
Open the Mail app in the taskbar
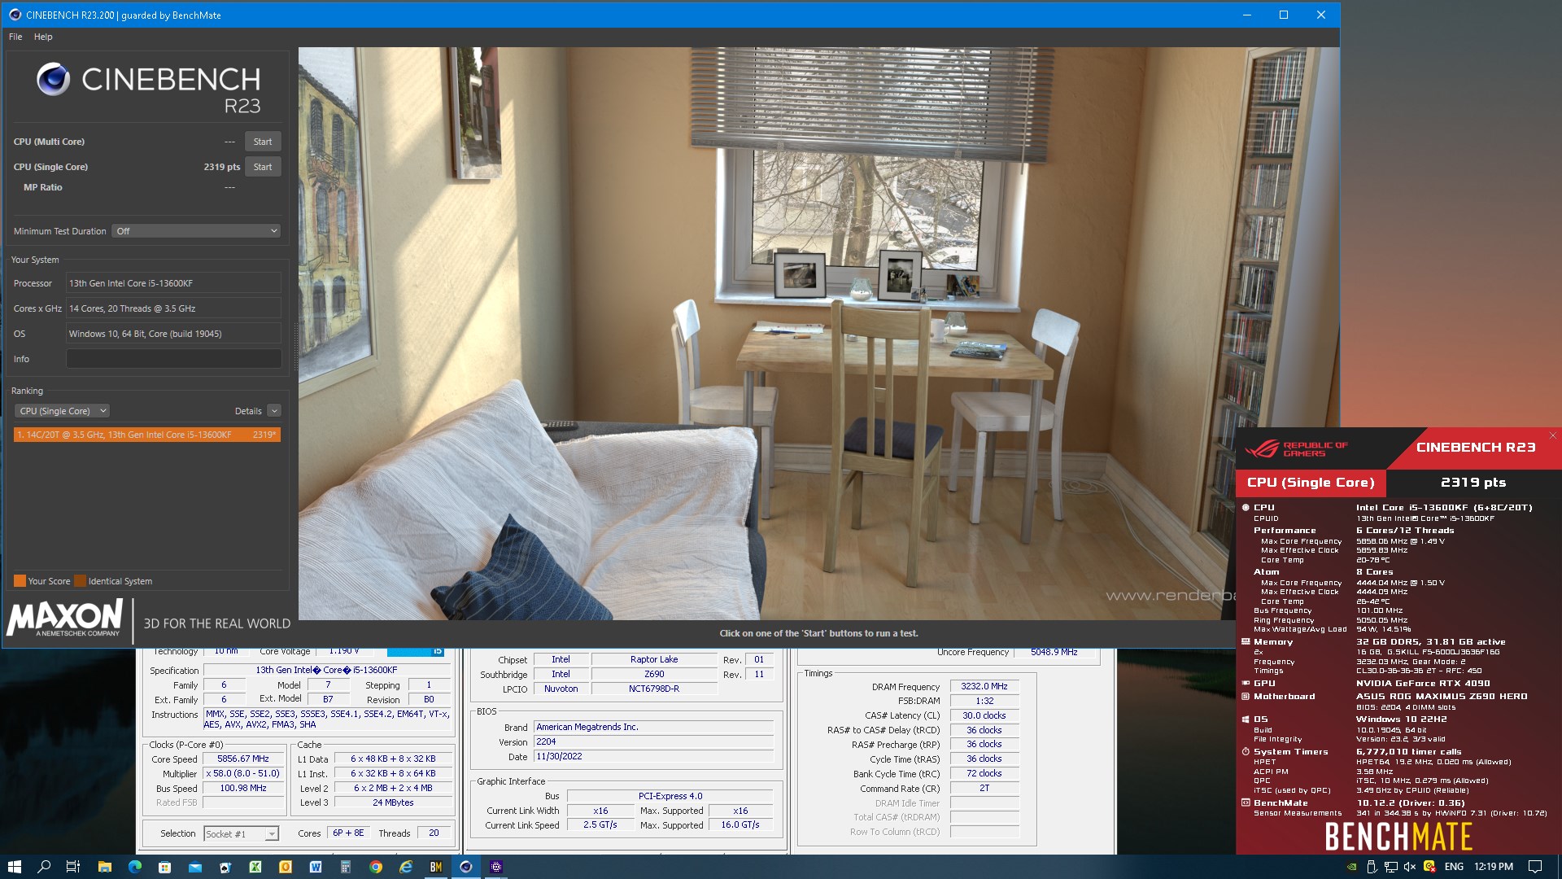(x=195, y=867)
